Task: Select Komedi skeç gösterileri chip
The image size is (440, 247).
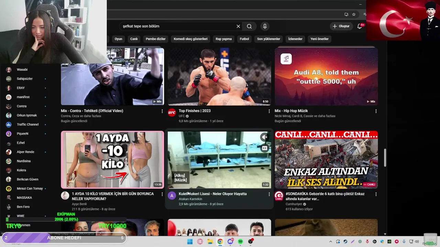Action: (x=190, y=39)
